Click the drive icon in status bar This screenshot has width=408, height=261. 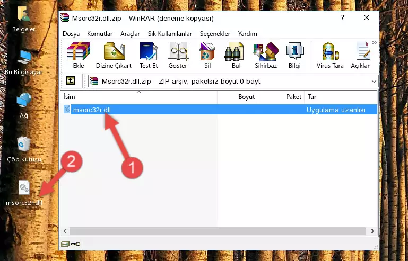(x=65, y=244)
